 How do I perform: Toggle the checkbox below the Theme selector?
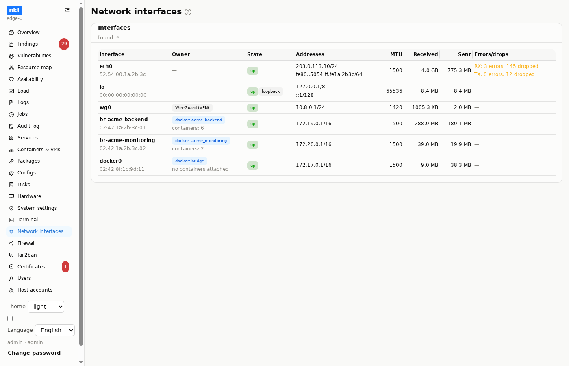[10, 319]
